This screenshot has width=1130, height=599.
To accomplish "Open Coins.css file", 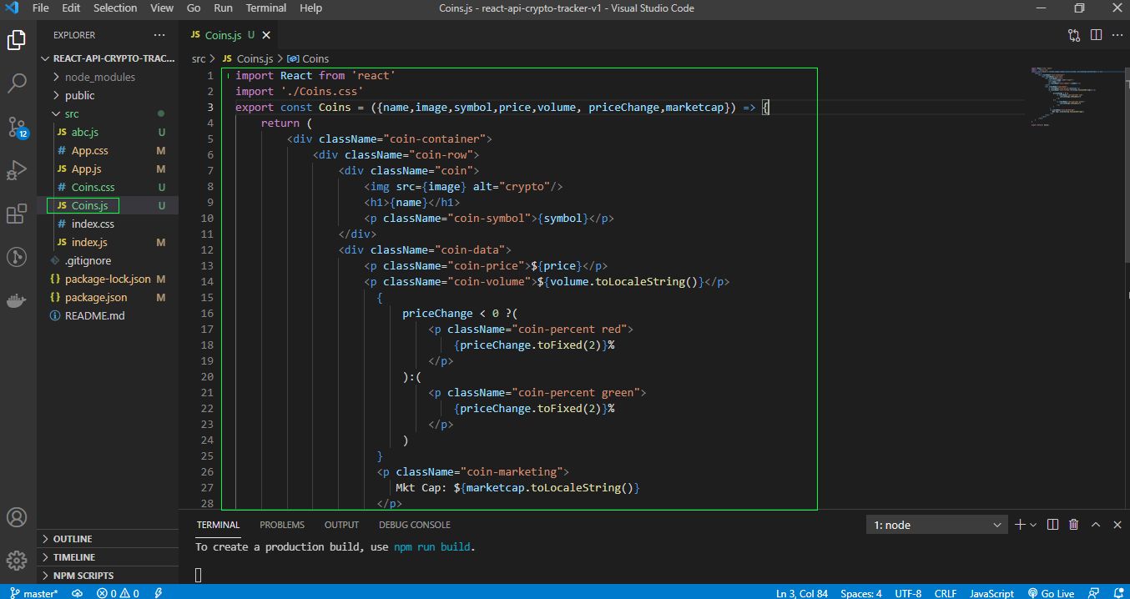I will point(108,187).
